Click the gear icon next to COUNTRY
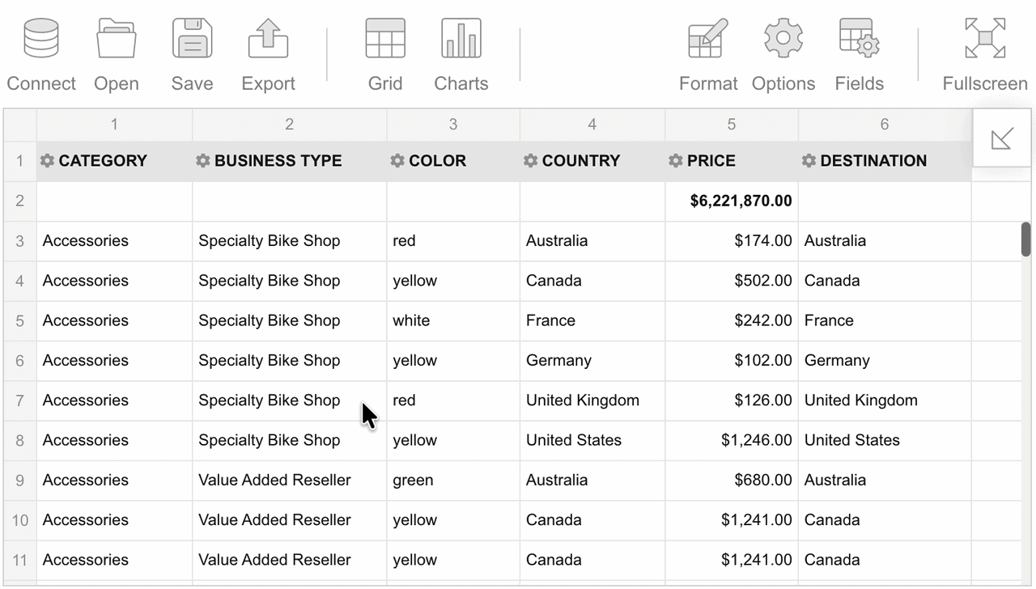The width and height of the screenshot is (1036, 589). coord(530,161)
